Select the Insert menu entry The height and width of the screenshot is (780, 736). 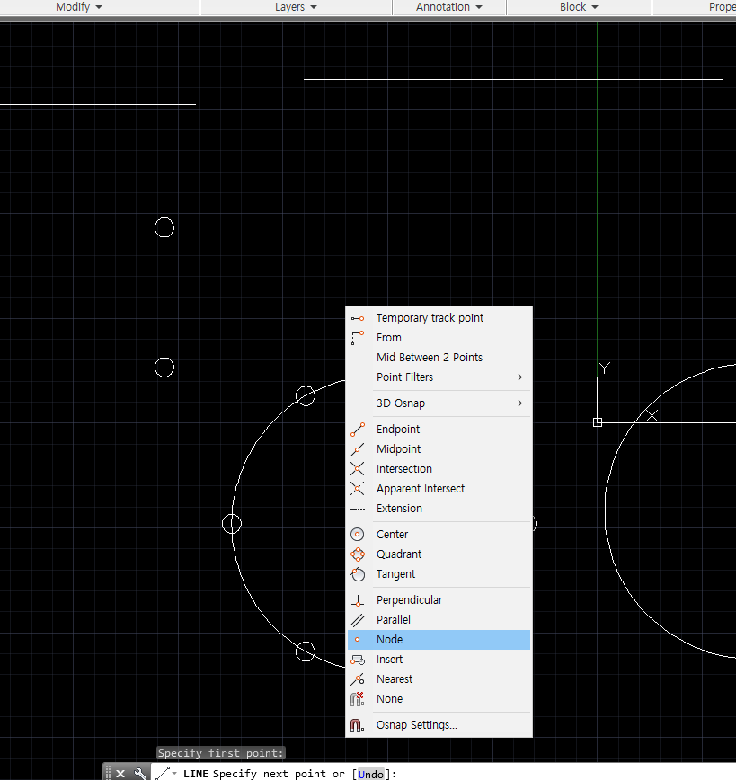coord(439,659)
